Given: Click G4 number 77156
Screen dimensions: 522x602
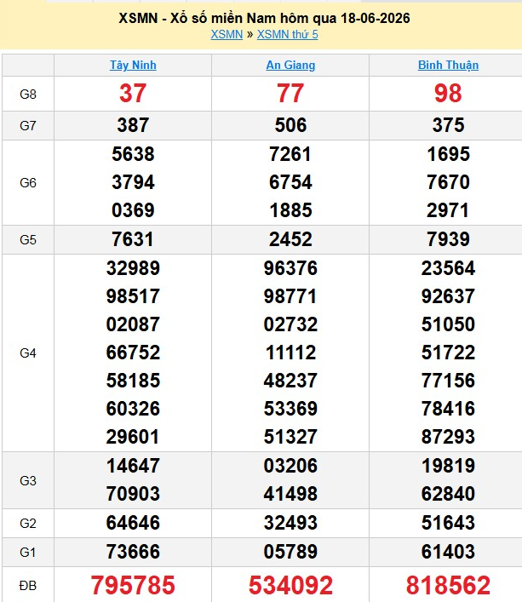Looking at the screenshot, I should click(448, 381).
